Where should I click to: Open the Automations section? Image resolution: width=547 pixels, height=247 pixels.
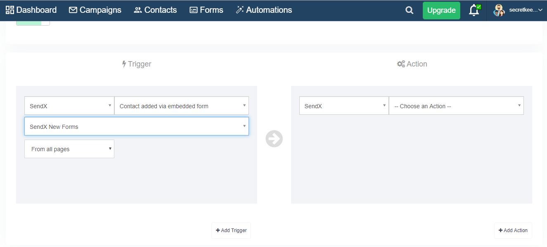click(x=264, y=10)
